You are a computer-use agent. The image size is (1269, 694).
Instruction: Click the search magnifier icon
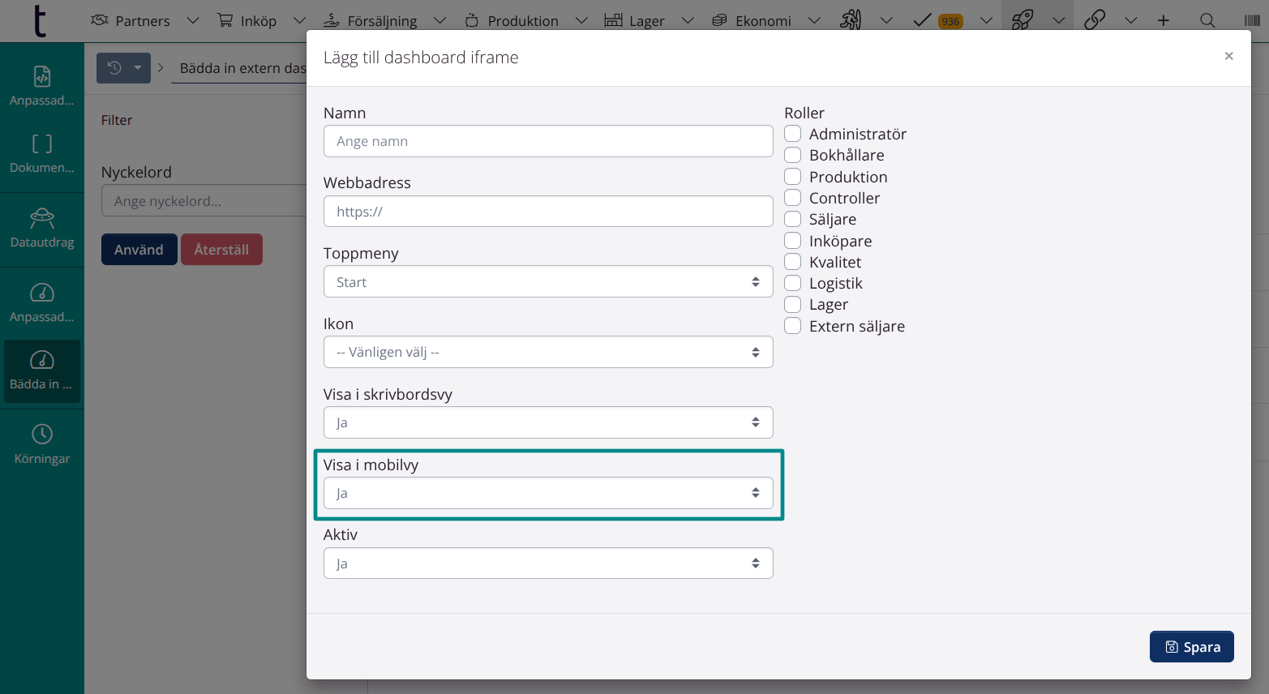[1207, 20]
